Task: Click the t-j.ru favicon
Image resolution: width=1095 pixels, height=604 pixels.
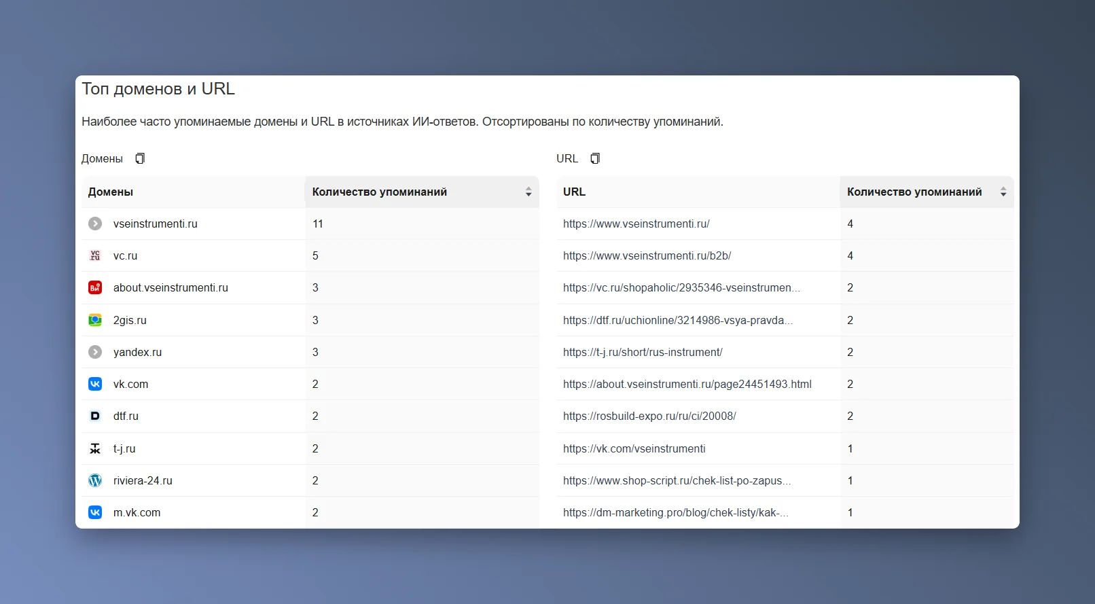Action: pos(95,448)
